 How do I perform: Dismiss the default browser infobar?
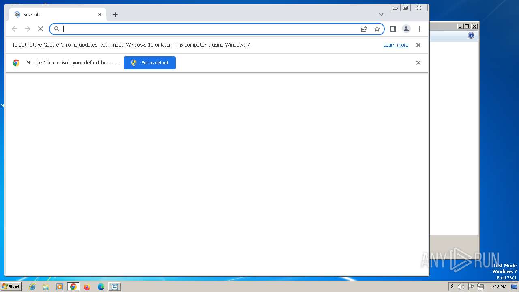(418, 63)
